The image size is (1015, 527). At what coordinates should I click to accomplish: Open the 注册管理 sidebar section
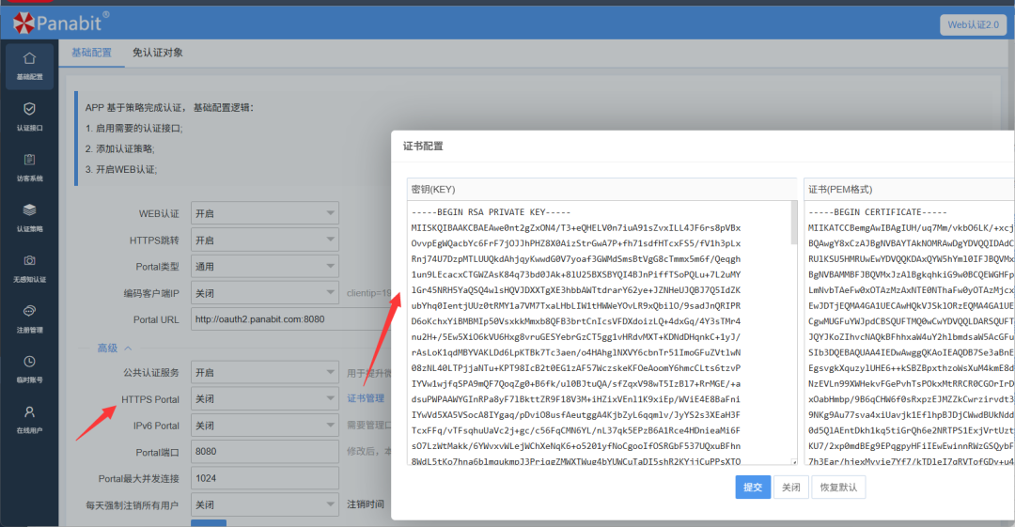point(29,318)
